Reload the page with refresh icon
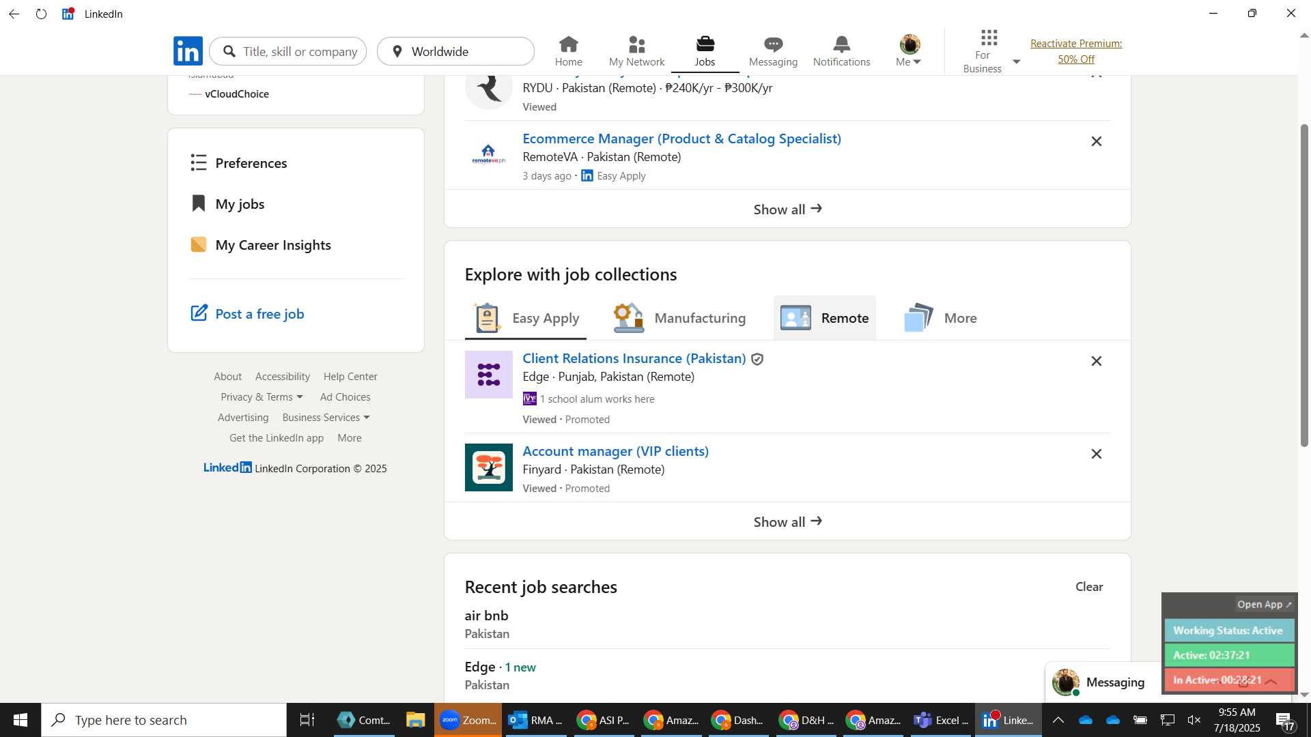Image resolution: width=1311 pixels, height=737 pixels. 41,14
